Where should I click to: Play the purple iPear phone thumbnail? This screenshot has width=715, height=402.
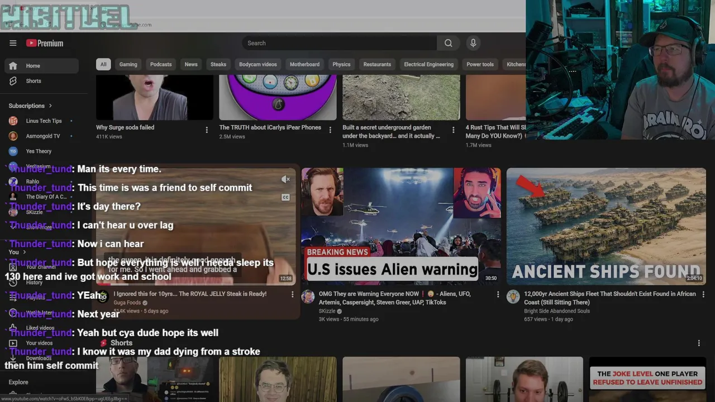(278, 97)
